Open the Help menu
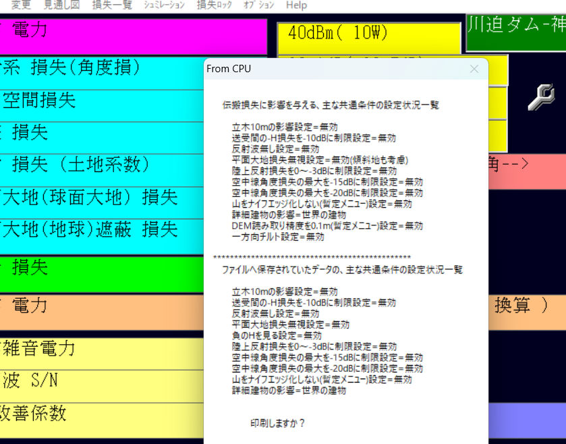This screenshot has height=444, width=566. tap(296, 5)
